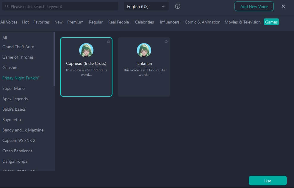Screen dimensions: 294x188
Task: Click the Cuphead (Indie Cross) avatar image
Action: pyautogui.click(x=86, y=50)
